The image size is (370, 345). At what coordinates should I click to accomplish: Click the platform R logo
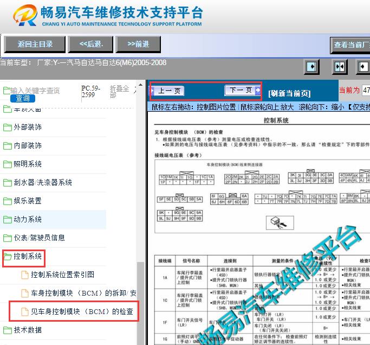click(25, 15)
